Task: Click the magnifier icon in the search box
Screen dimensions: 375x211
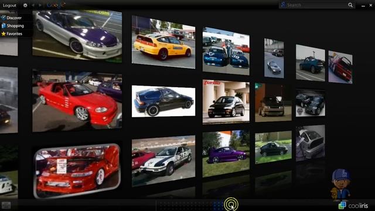Action: pyautogui.click(x=350, y=5)
